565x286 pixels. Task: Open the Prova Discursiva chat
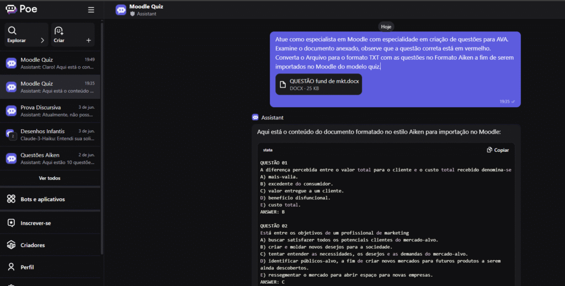click(50, 111)
